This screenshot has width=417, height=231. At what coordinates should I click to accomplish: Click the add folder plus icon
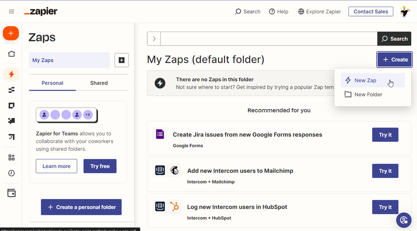coord(122,60)
